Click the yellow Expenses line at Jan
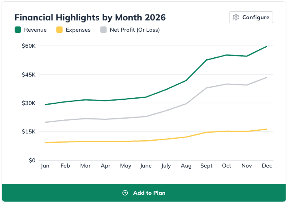 point(45,143)
